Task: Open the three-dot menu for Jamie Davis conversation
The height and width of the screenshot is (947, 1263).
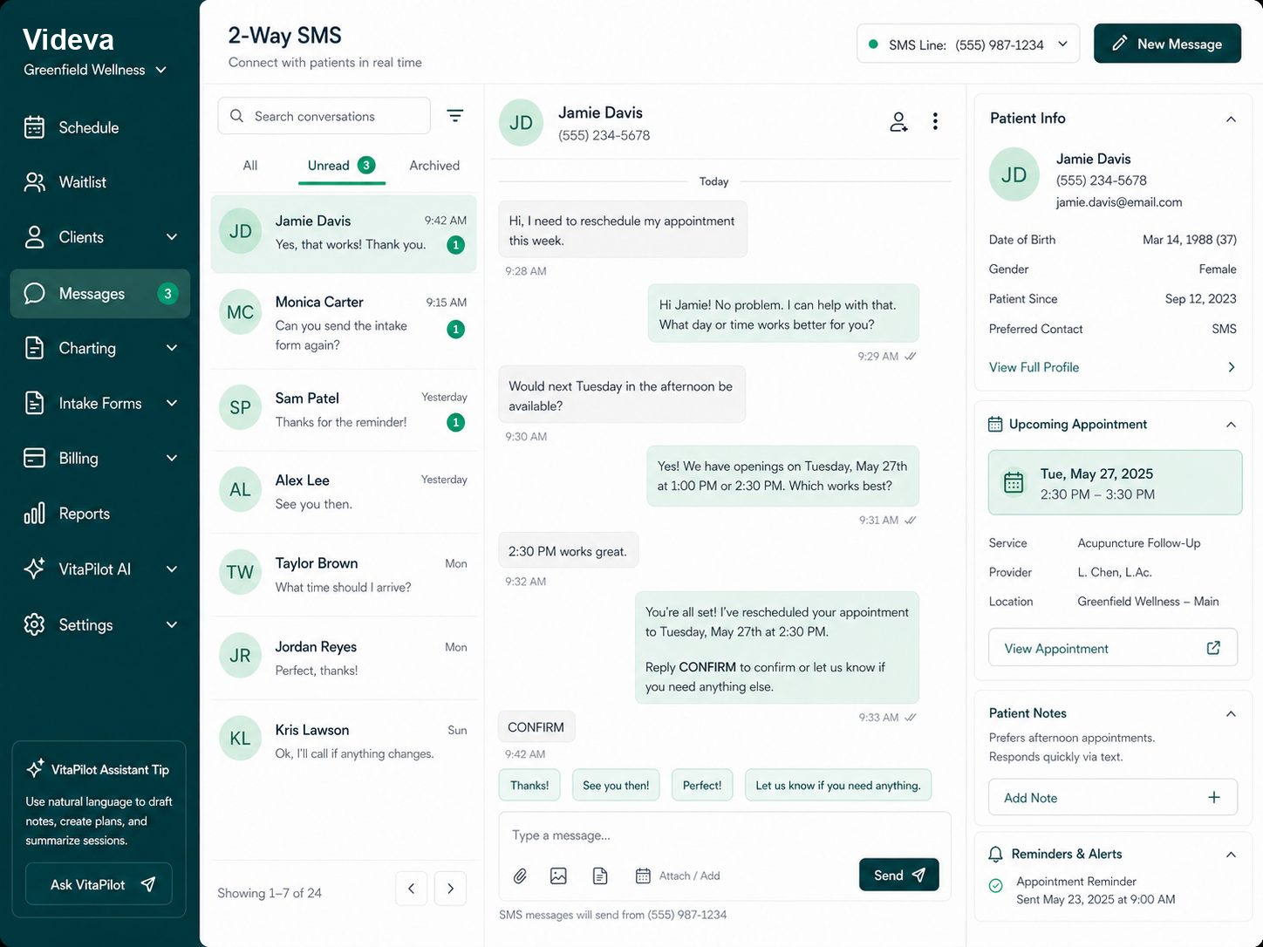Action: tap(935, 122)
